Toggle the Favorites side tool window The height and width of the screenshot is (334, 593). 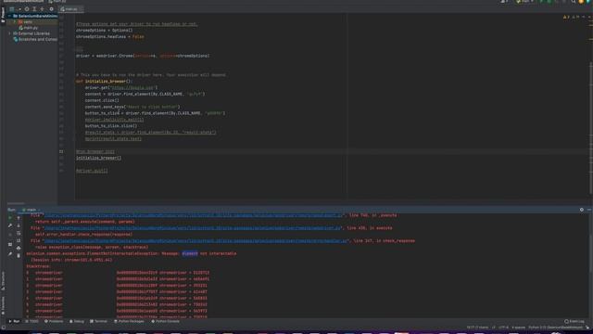(3, 305)
